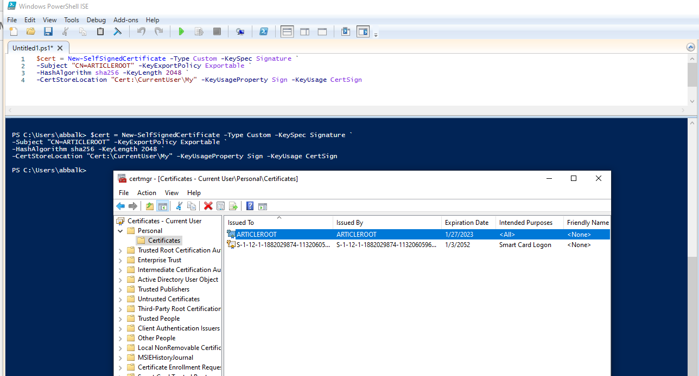This screenshot has width=699, height=376.
Task: Run the script with green play button
Action: click(x=181, y=32)
